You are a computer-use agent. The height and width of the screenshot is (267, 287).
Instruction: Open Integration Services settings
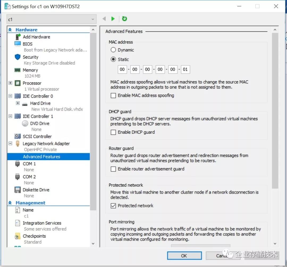click(42, 223)
